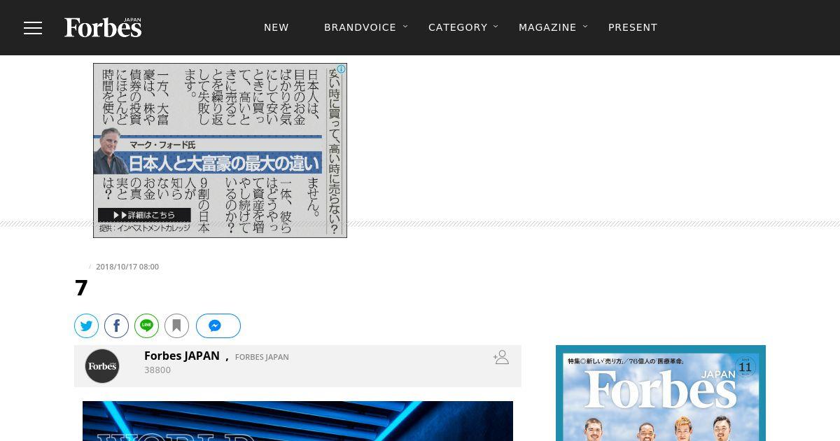
Task: Share the article on LINE
Action: pyautogui.click(x=147, y=325)
